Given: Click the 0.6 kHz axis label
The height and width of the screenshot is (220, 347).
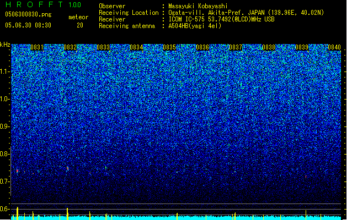Looking at the screenshot, I should pos(4,209).
